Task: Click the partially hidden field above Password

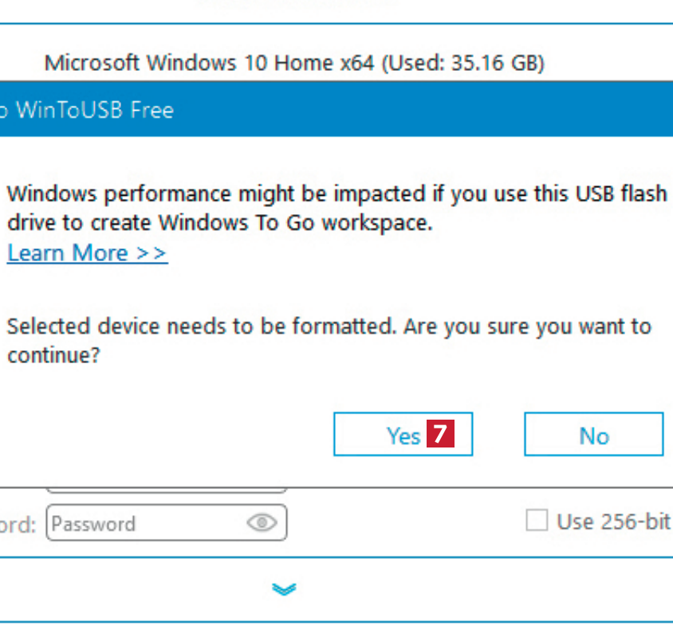Action: 166,489
